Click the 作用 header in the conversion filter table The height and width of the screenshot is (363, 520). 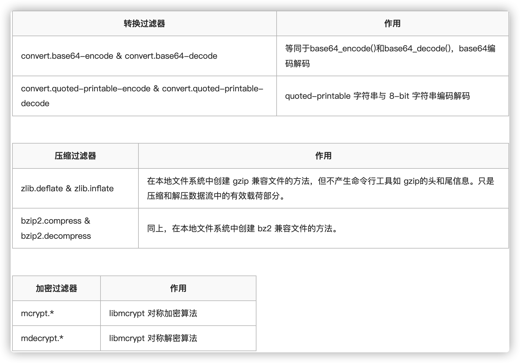pos(393,24)
